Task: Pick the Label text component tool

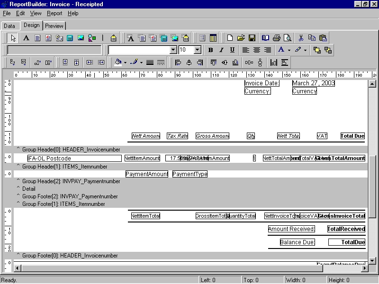Action: [x=26, y=38]
